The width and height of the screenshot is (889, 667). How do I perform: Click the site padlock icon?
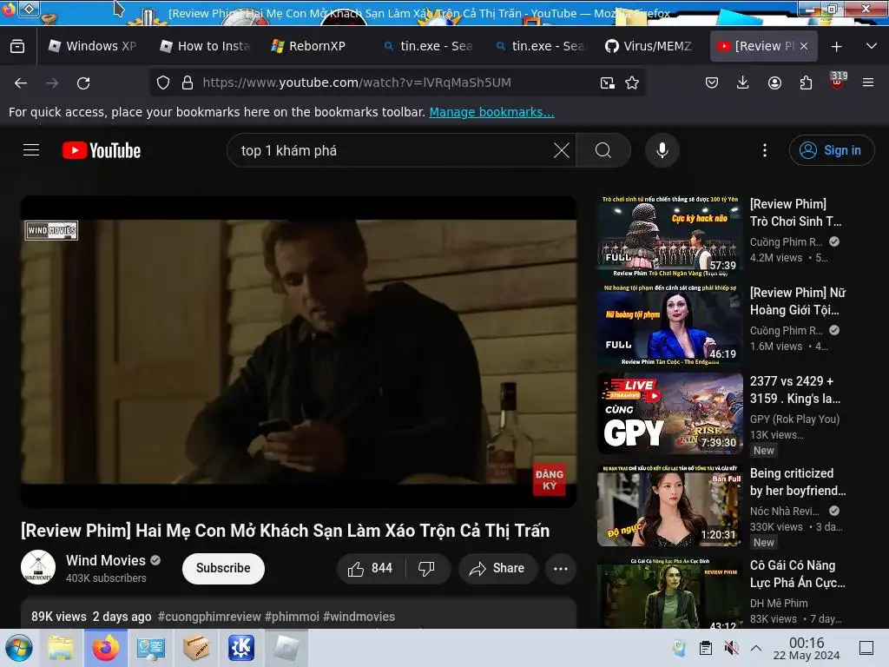pyautogui.click(x=188, y=83)
